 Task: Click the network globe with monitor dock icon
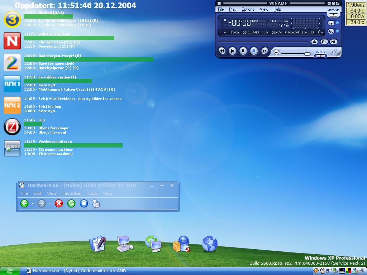[153, 244]
